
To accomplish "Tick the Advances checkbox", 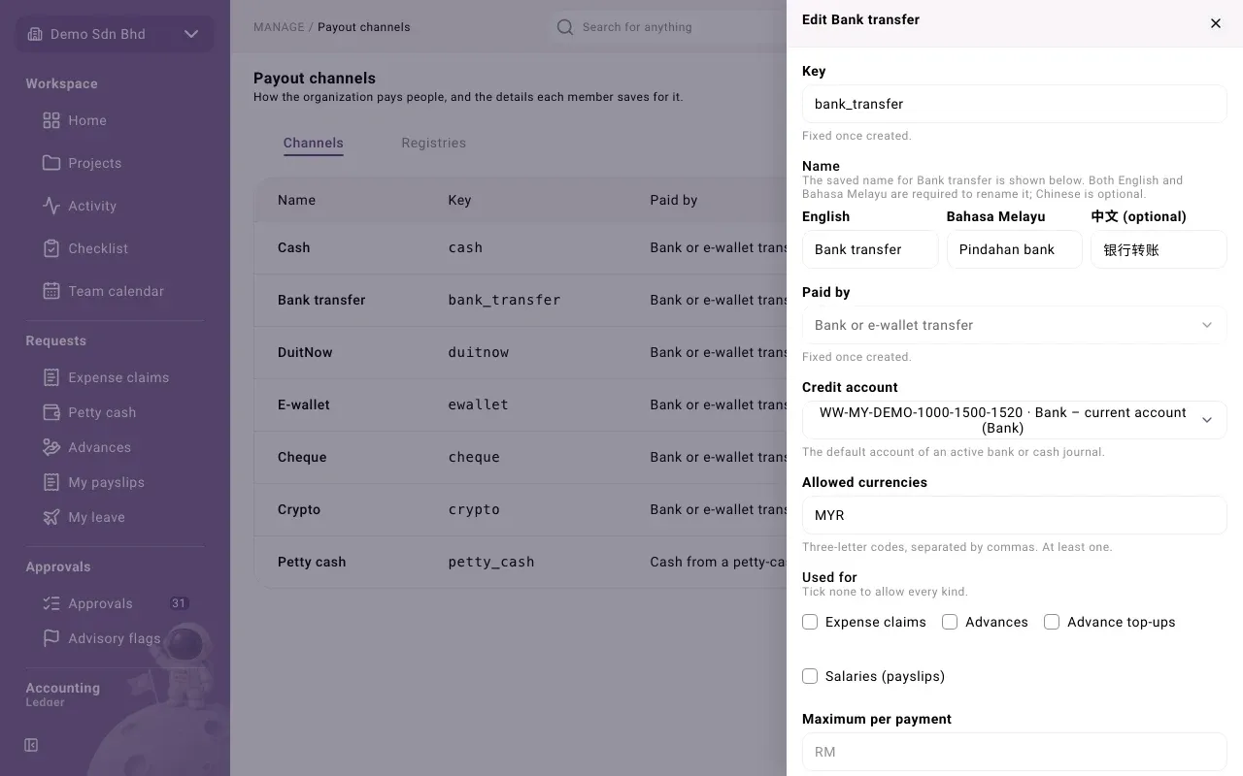I will (950, 622).
